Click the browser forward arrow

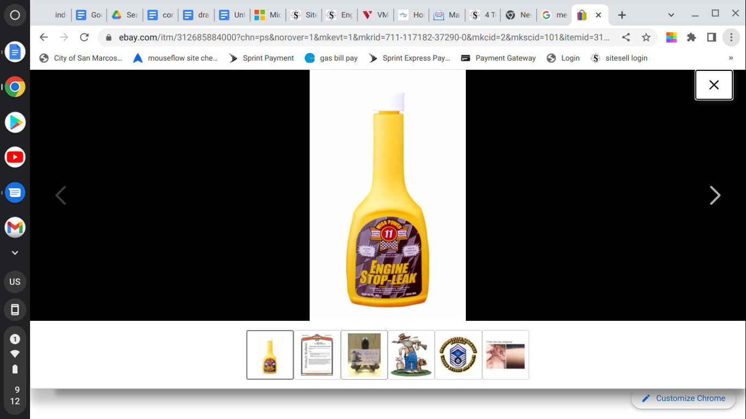tap(64, 37)
